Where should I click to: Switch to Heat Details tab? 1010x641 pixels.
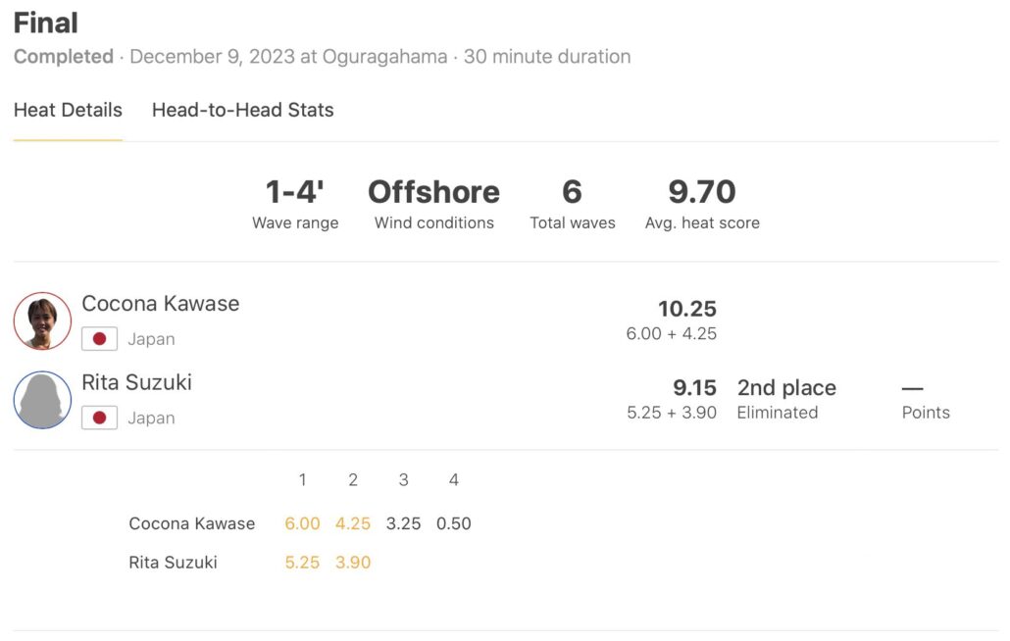click(68, 110)
